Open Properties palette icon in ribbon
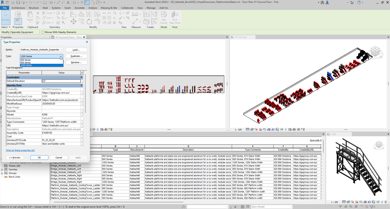Image resolution: width=390 pixels, height=209 pixels. (18, 21)
